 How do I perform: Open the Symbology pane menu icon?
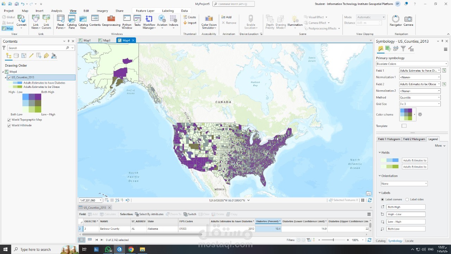(x=445, y=49)
